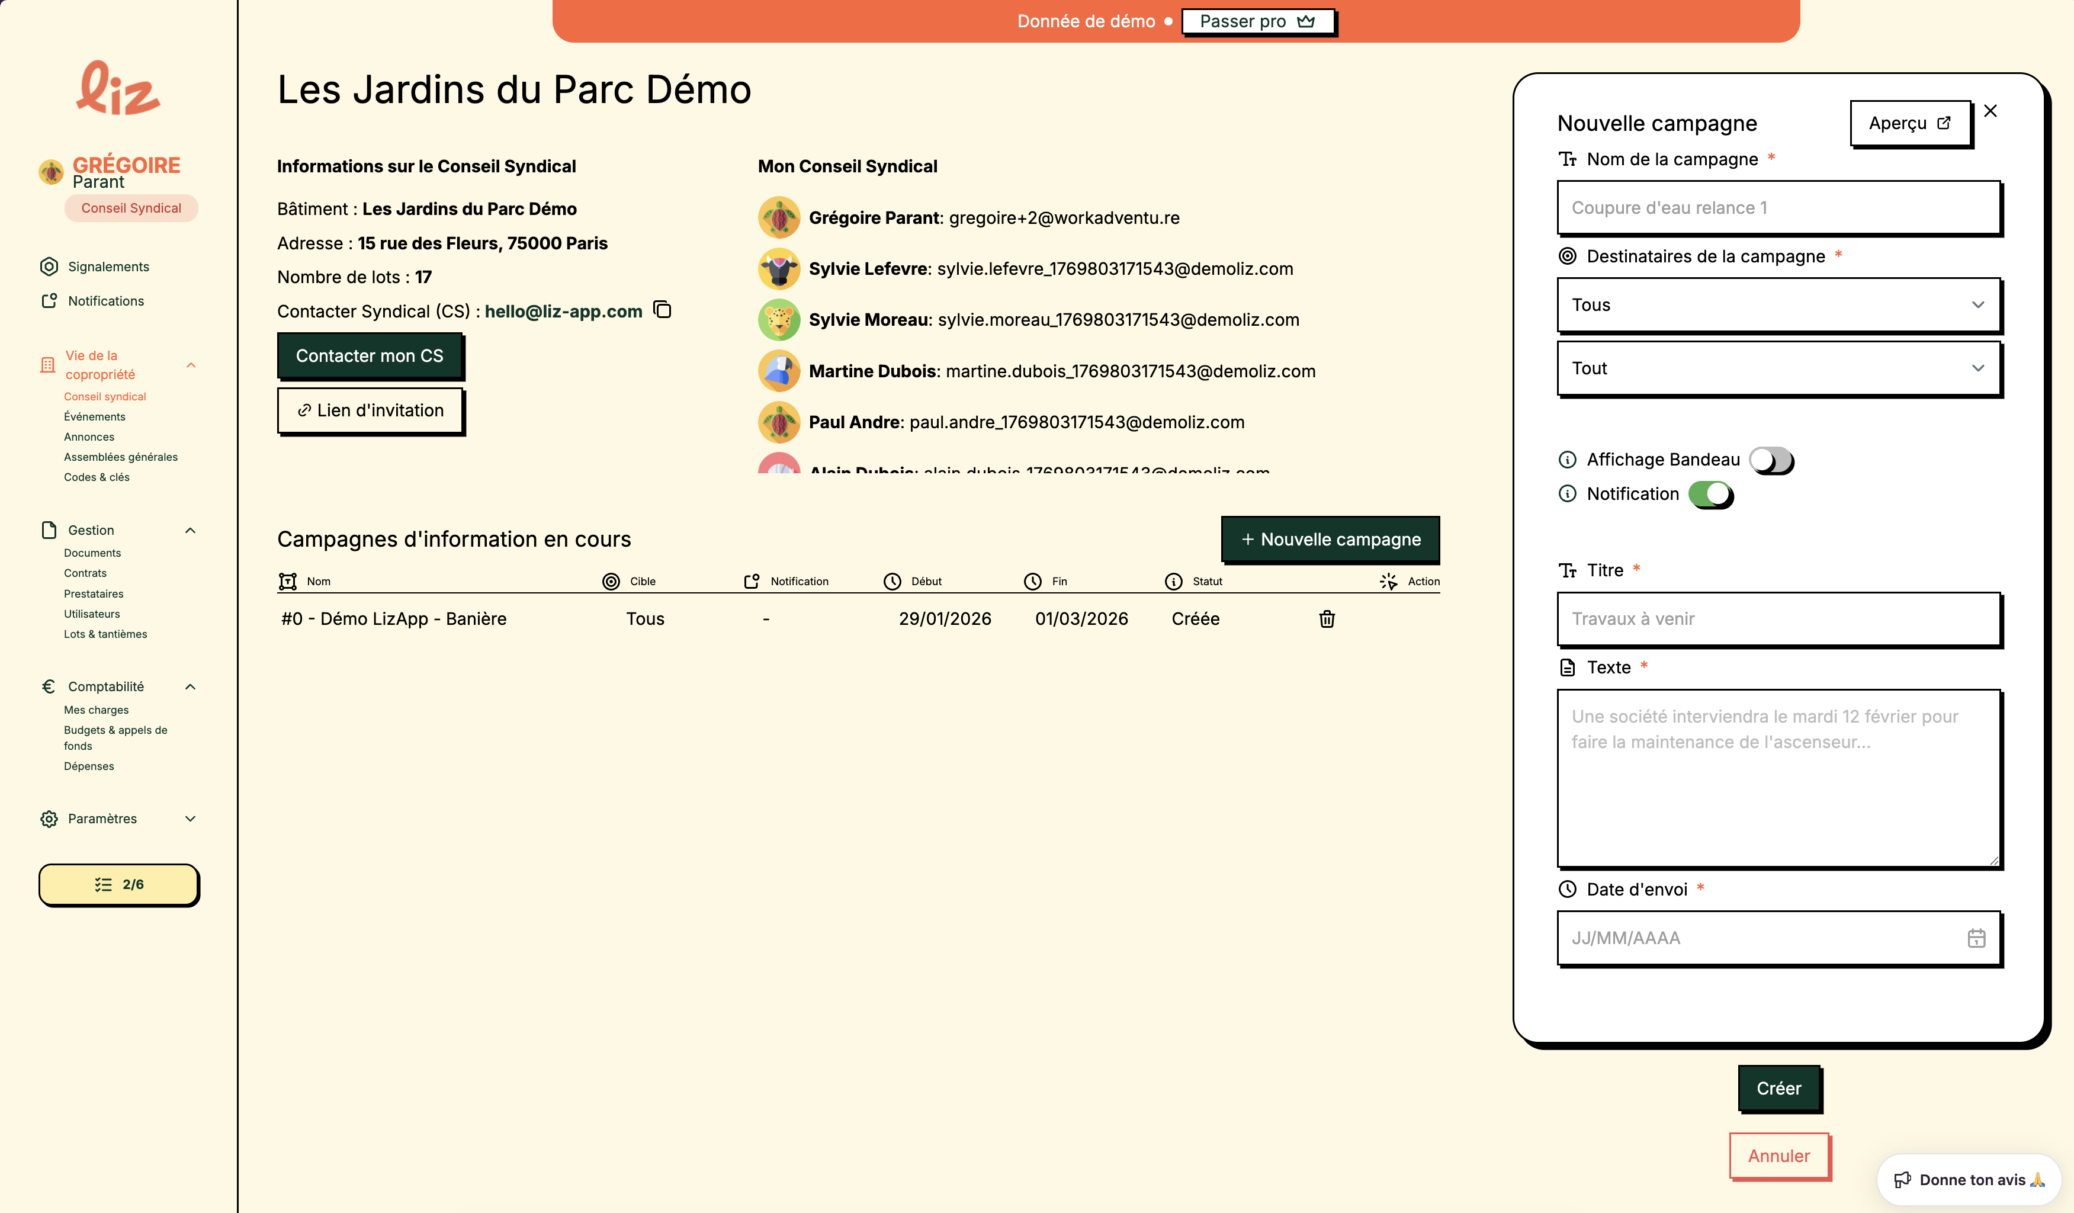The width and height of the screenshot is (2074, 1213).
Task: Click Contacter mon CS button
Action: point(370,355)
